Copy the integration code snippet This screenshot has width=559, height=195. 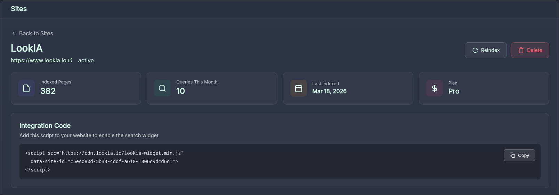519,155
